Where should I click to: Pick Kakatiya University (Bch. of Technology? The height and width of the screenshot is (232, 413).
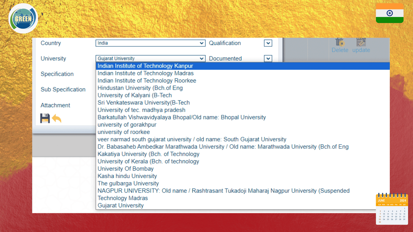point(148,154)
